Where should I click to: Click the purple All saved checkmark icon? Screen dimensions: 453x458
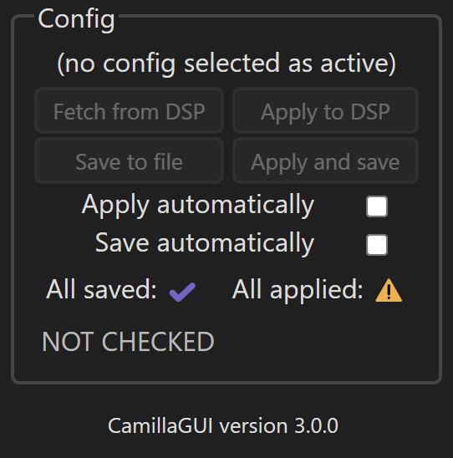point(182,292)
